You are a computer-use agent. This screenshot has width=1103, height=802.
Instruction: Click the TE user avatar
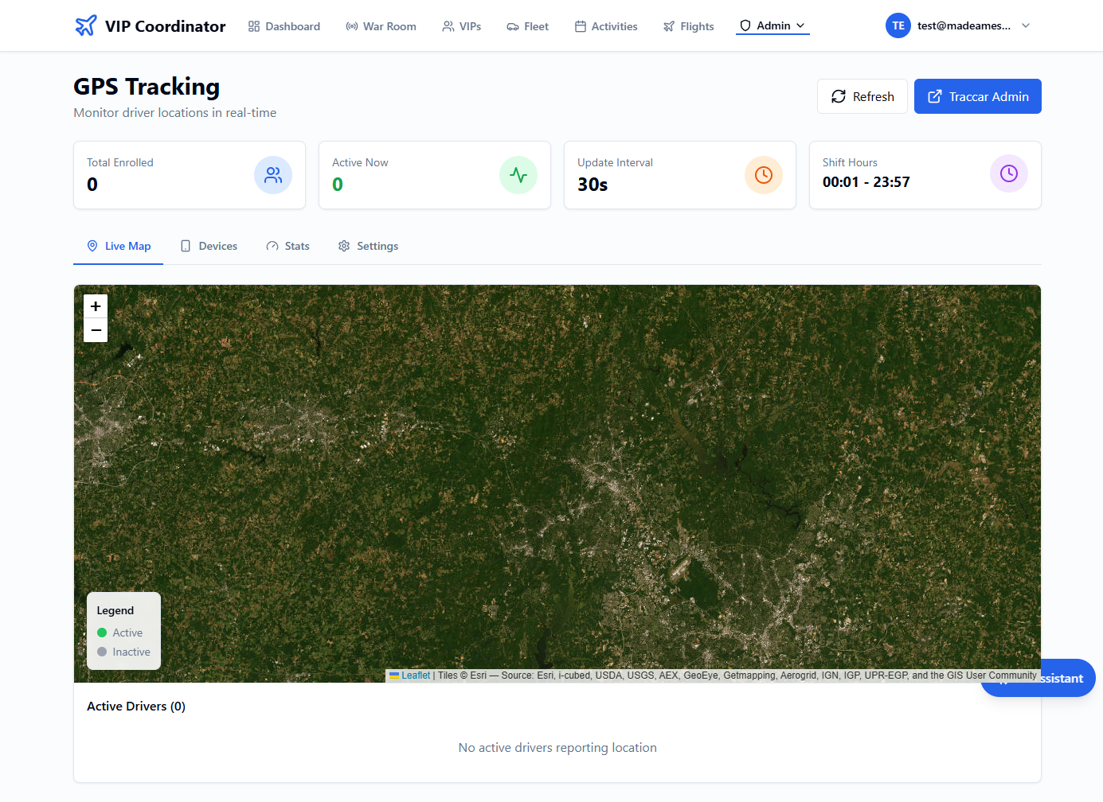point(898,25)
